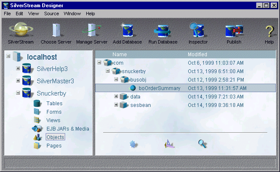Image resolution: width=280 pixels, height=172 pixels.
Task: Click the Snuckerby database label
Action: 52,93
